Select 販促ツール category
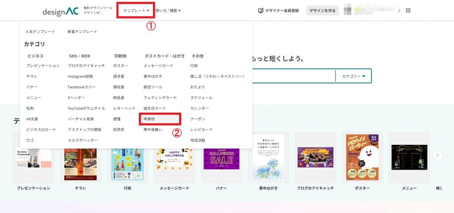454x213 pixels. [x=153, y=87]
